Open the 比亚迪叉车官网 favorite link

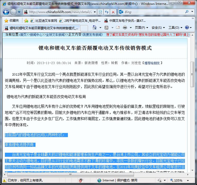[x=44, y=20]
